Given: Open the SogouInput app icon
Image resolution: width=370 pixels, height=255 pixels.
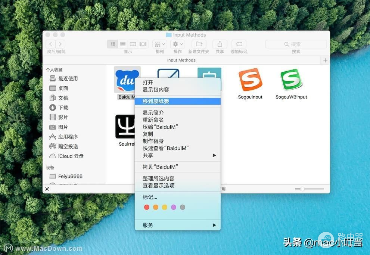Looking at the screenshot, I should coord(250,80).
